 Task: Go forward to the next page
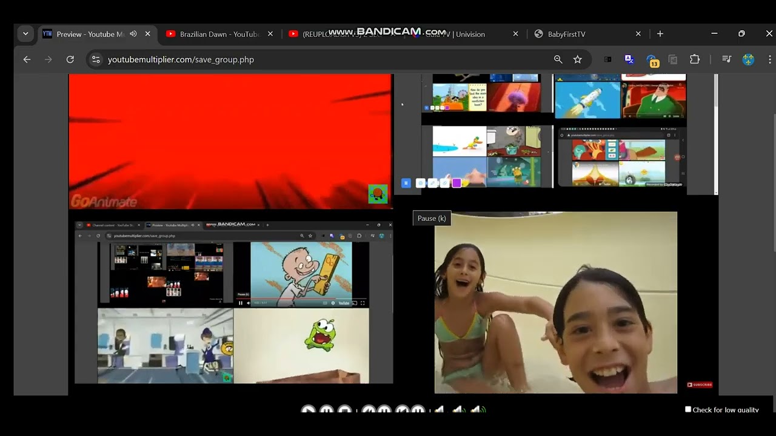tap(48, 59)
